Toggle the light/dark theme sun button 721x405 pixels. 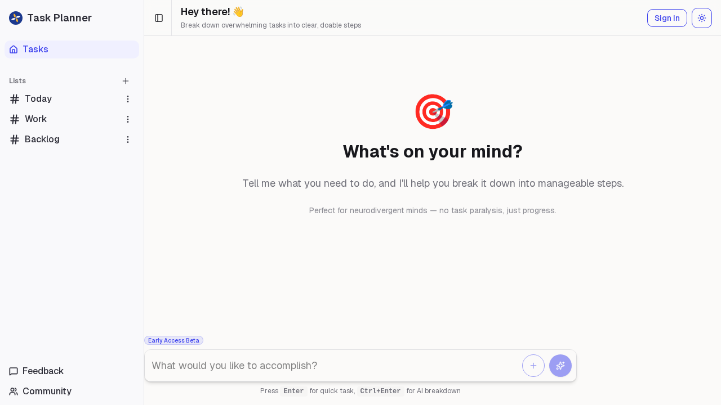point(701,17)
